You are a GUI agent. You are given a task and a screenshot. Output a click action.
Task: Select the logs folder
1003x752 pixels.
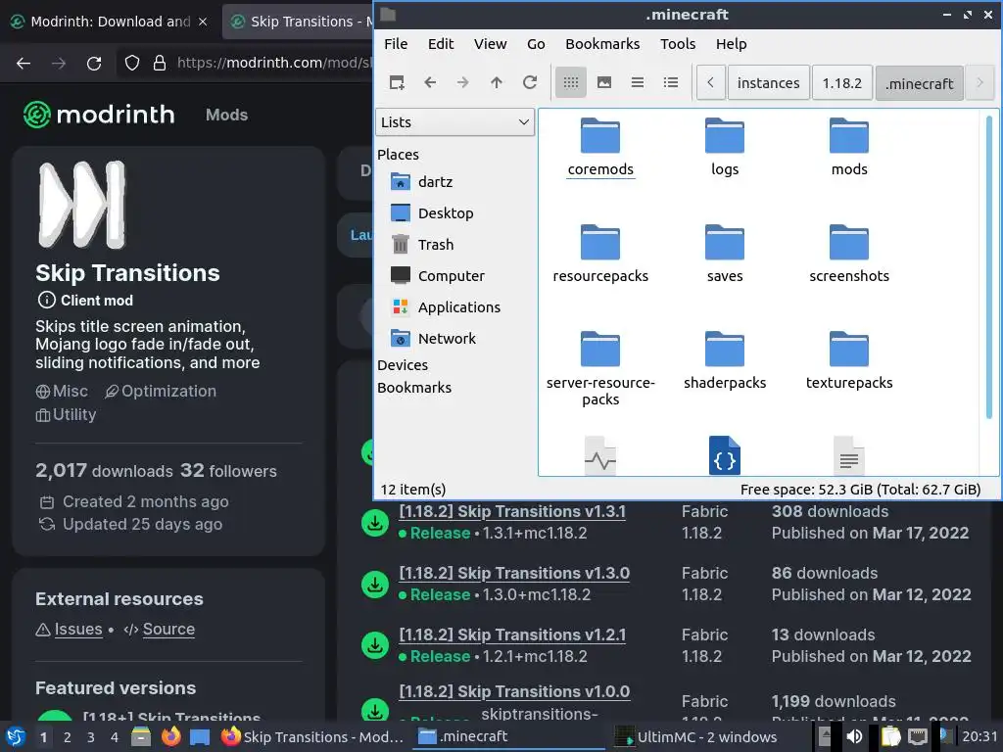[x=724, y=147]
